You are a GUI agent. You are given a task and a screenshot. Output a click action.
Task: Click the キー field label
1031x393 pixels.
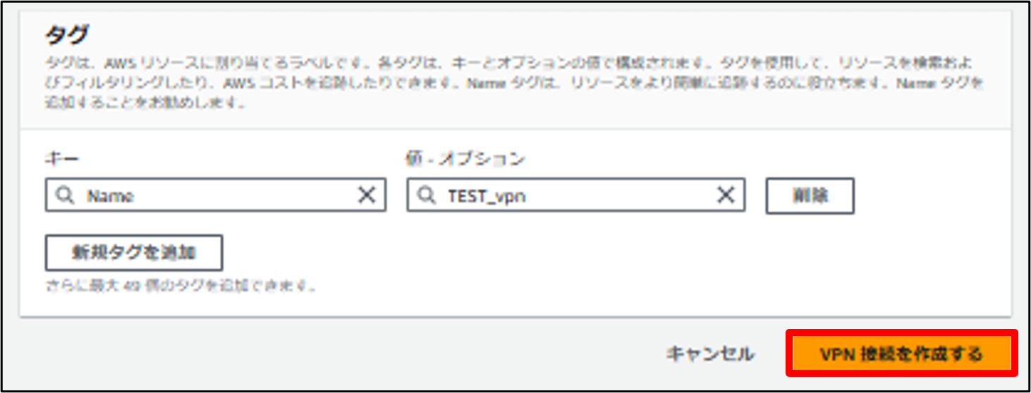(61, 159)
